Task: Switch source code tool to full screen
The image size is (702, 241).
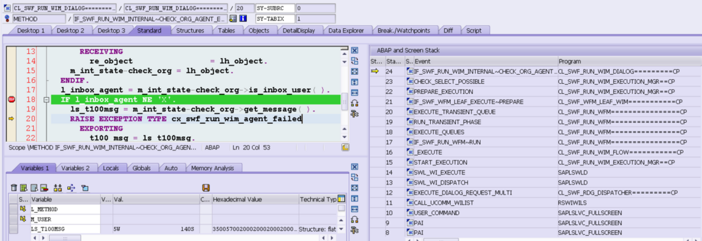Action: [x=355, y=72]
